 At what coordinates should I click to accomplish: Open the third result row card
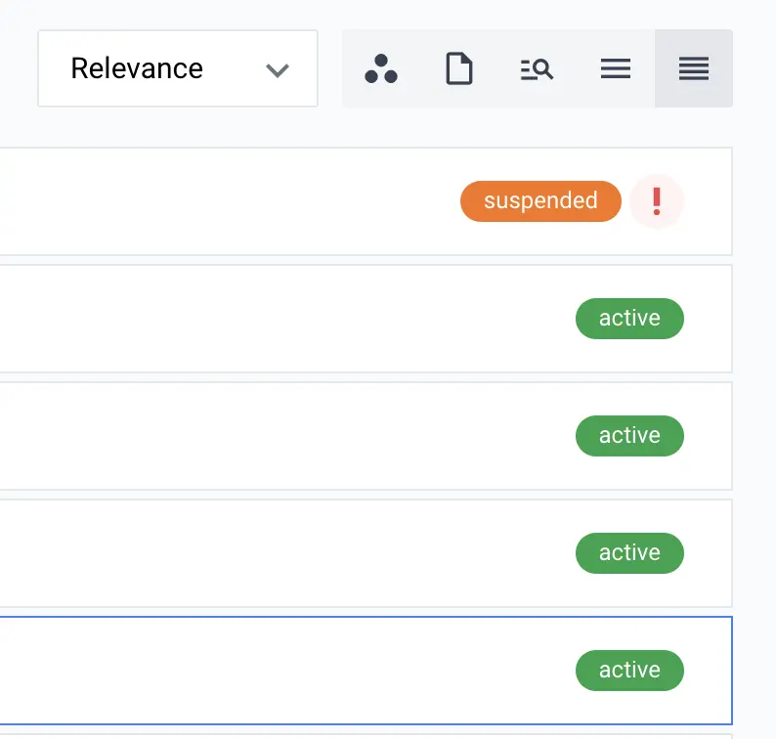[366, 436]
